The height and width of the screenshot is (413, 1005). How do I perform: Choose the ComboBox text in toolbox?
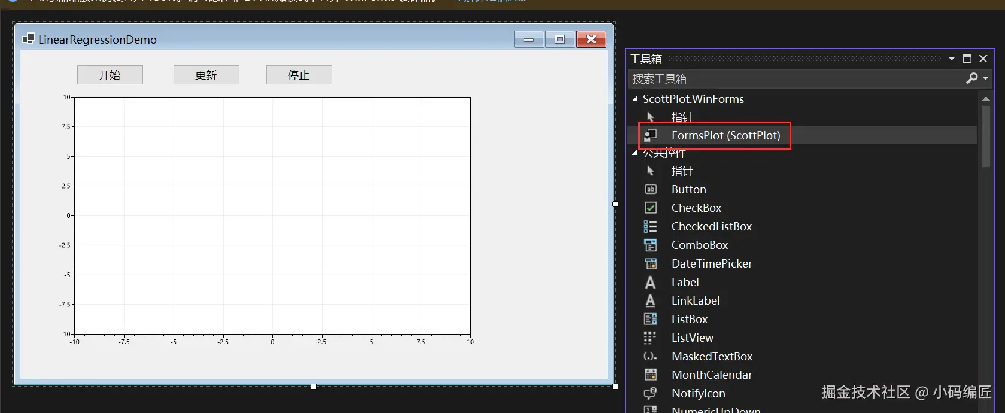point(700,245)
